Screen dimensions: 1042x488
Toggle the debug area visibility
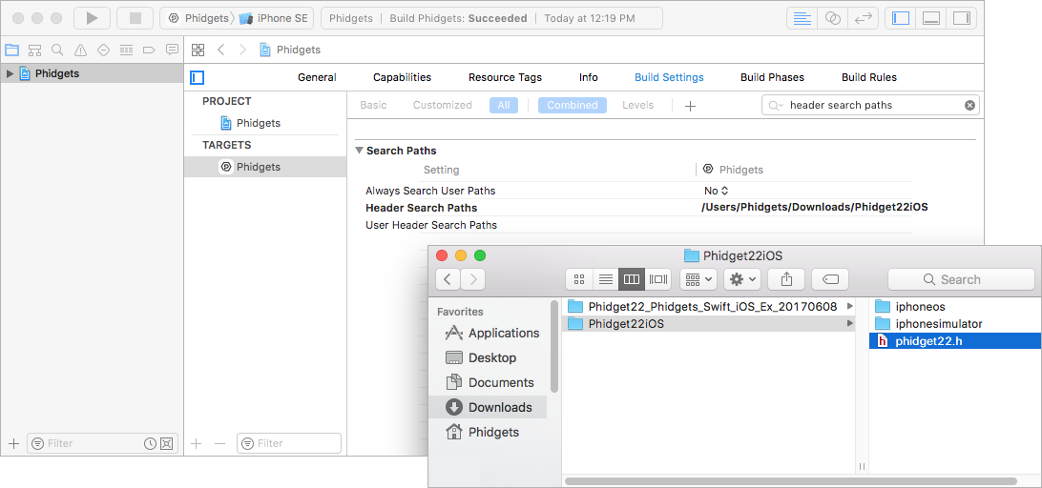tap(931, 18)
